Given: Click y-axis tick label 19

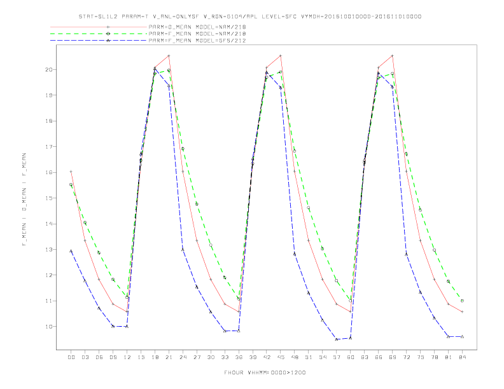Looking at the screenshot, I should (49, 95).
